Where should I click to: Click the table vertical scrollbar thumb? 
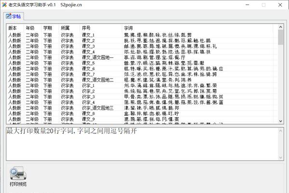point(280,38)
